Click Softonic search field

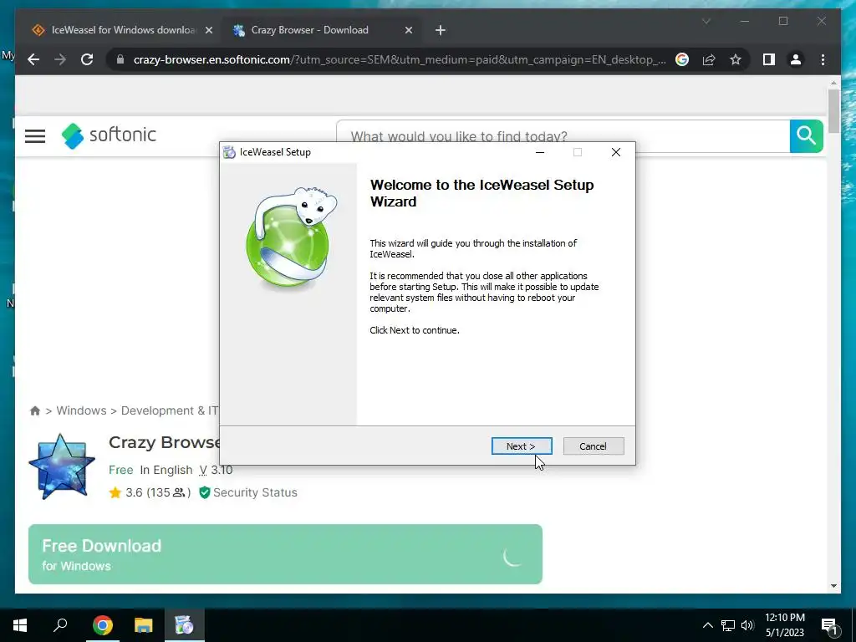(563, 136)
